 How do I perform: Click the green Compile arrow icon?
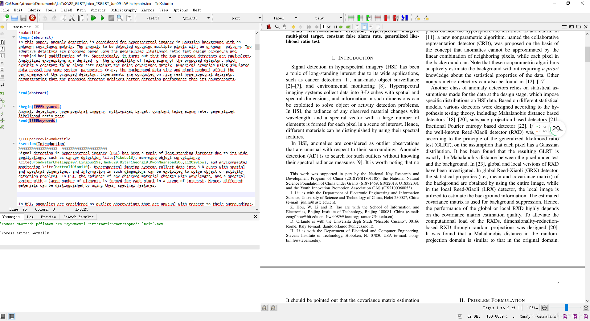click(102, 18)
